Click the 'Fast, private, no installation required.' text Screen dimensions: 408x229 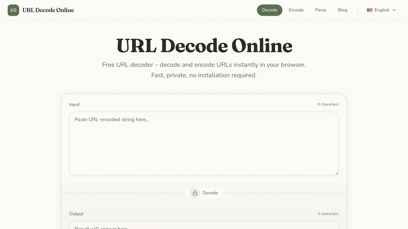click(x=204, y=75)
